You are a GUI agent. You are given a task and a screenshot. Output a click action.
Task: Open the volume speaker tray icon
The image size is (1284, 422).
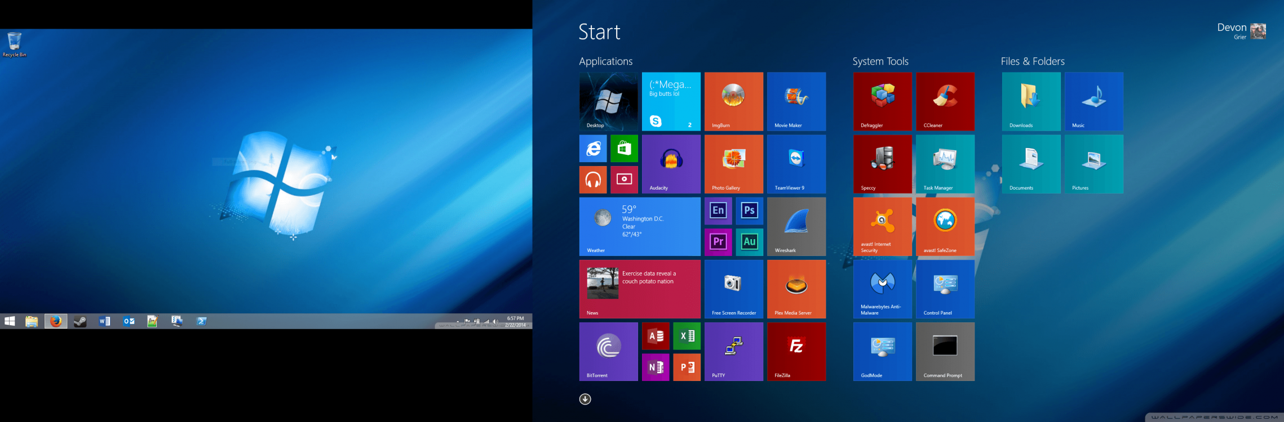pos(495,321)
